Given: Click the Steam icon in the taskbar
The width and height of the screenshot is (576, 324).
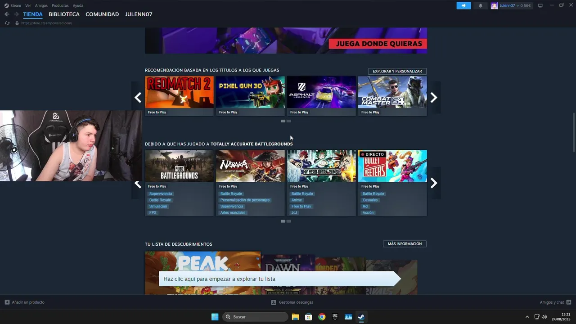Looking at the screenshot, I should pyautogui.click(x=361, y=317).
